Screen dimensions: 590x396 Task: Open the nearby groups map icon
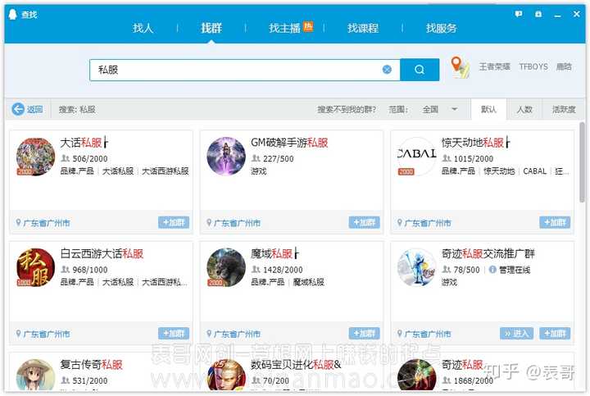pyautogui.click(x=460, y=67)
